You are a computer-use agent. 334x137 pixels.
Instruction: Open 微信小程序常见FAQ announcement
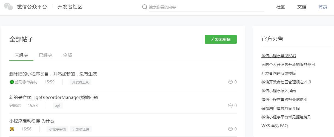(279, 56)
